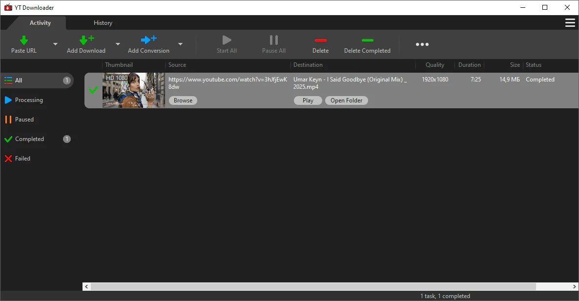Click the Delete Completed green icon
This screenshot has width=579, height=301.
click(367, 40)
